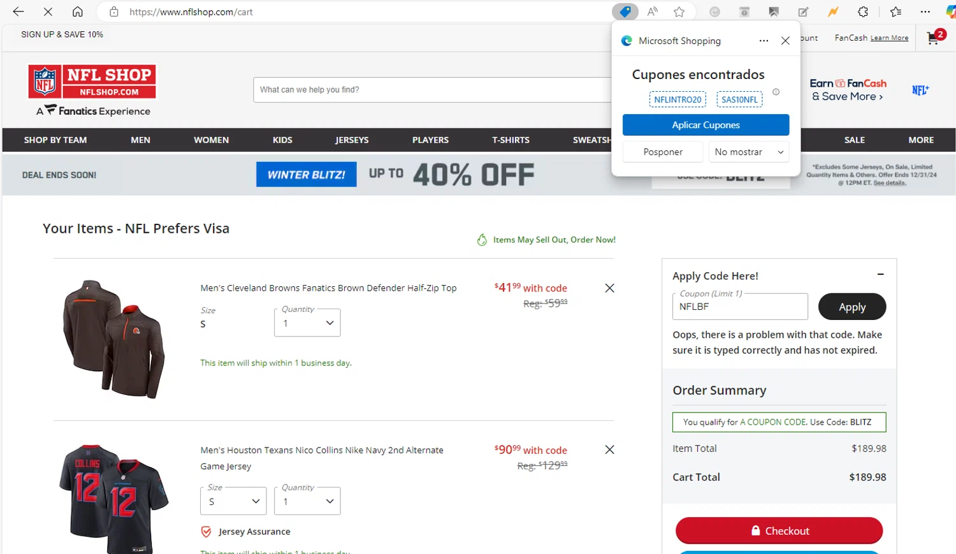Open Copilot sidebar icon
956x554 pixels.
pos(950,11)
